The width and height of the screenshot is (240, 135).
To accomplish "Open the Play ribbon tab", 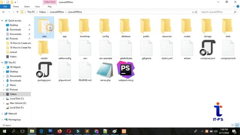I will tap(49, 7).
